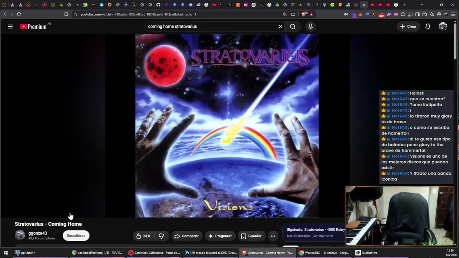Click in the search field
The height and width of the screenshot is (258, 459).
pos(212,27)
